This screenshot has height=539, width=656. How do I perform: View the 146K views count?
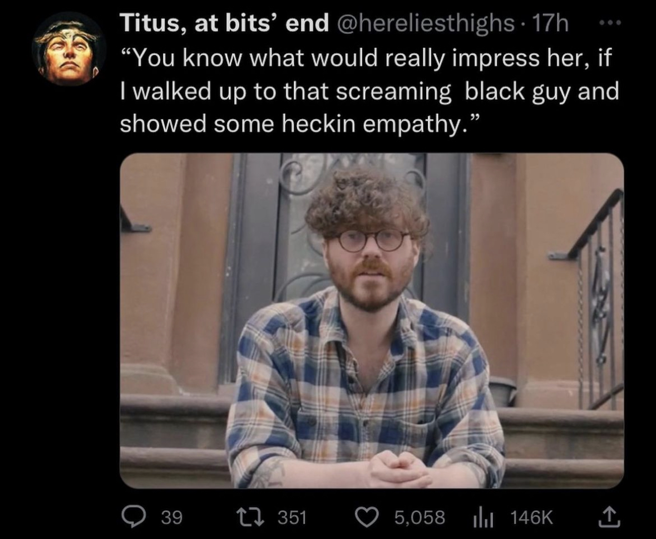point(532,518)
